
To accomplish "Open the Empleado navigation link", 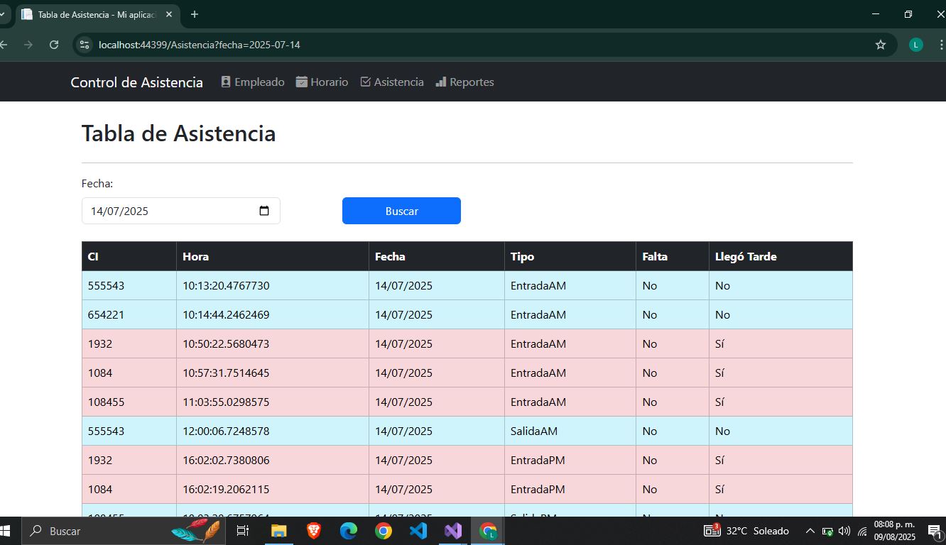I will [253, 82].
